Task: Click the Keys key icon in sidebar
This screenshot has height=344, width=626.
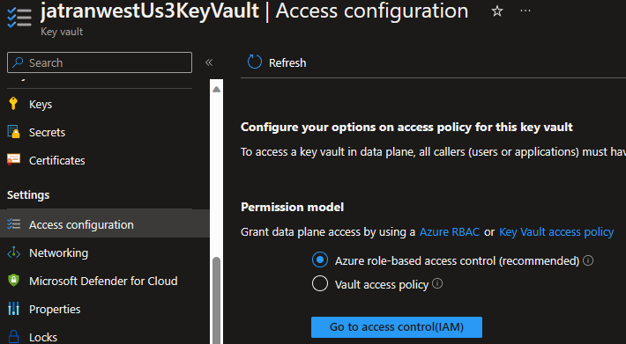Action: (13, 104)
